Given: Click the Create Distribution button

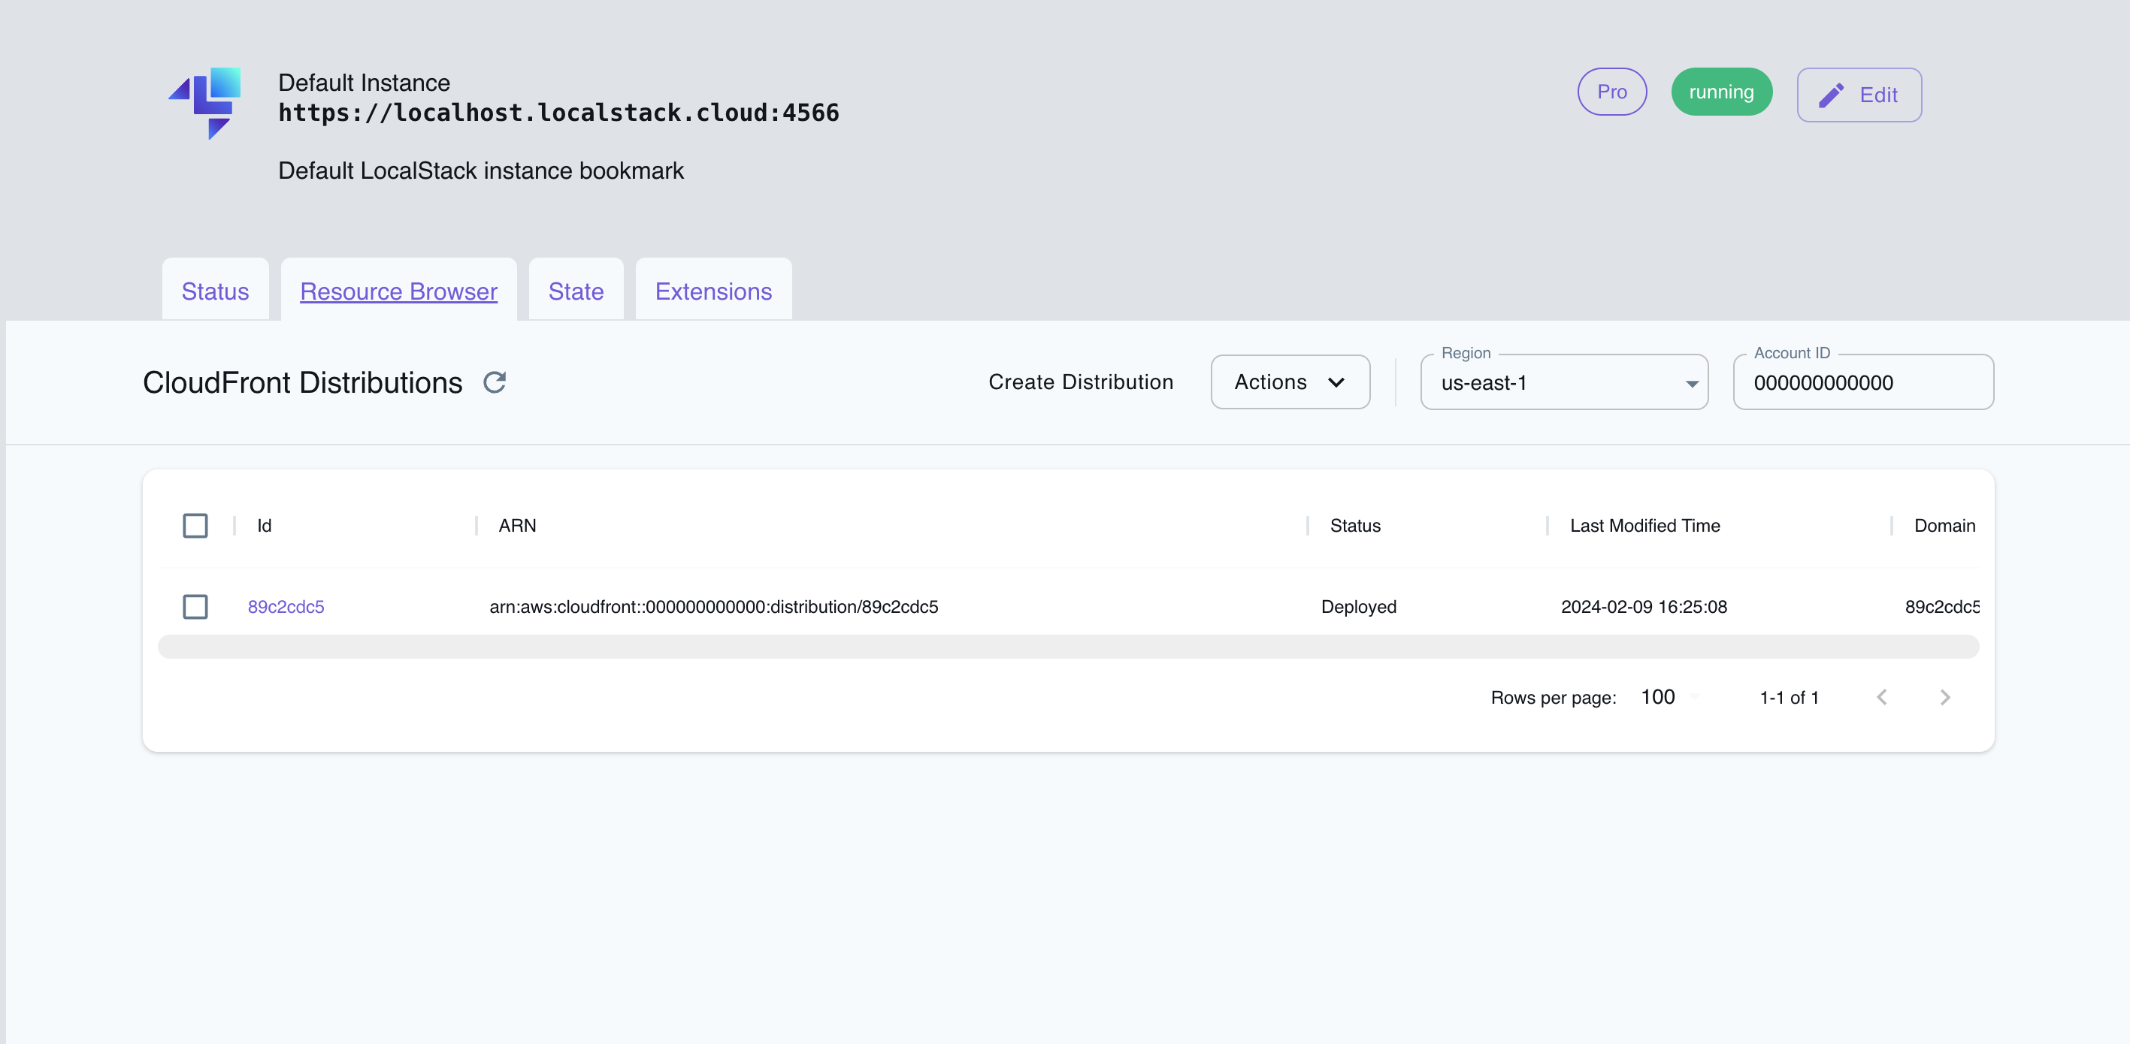Looking at the screenshot, I should click(1081, 382).
